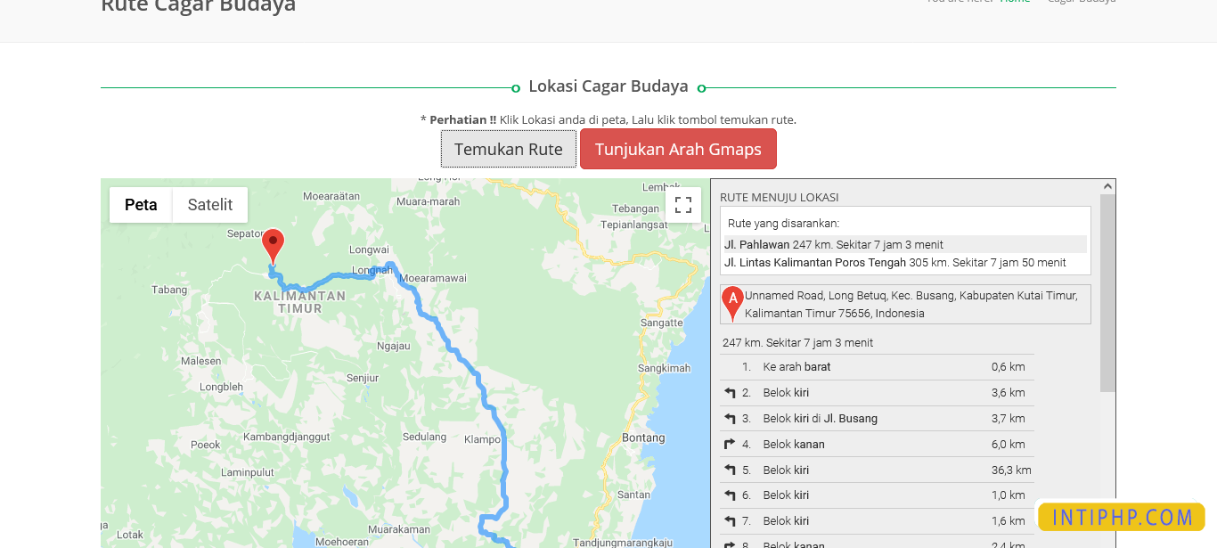Viewport: 1217px width, 548px height.
Task: Select the Jl. Lintas Kalimantan Poros Tengah route
Action: click(x=893, y=262)
